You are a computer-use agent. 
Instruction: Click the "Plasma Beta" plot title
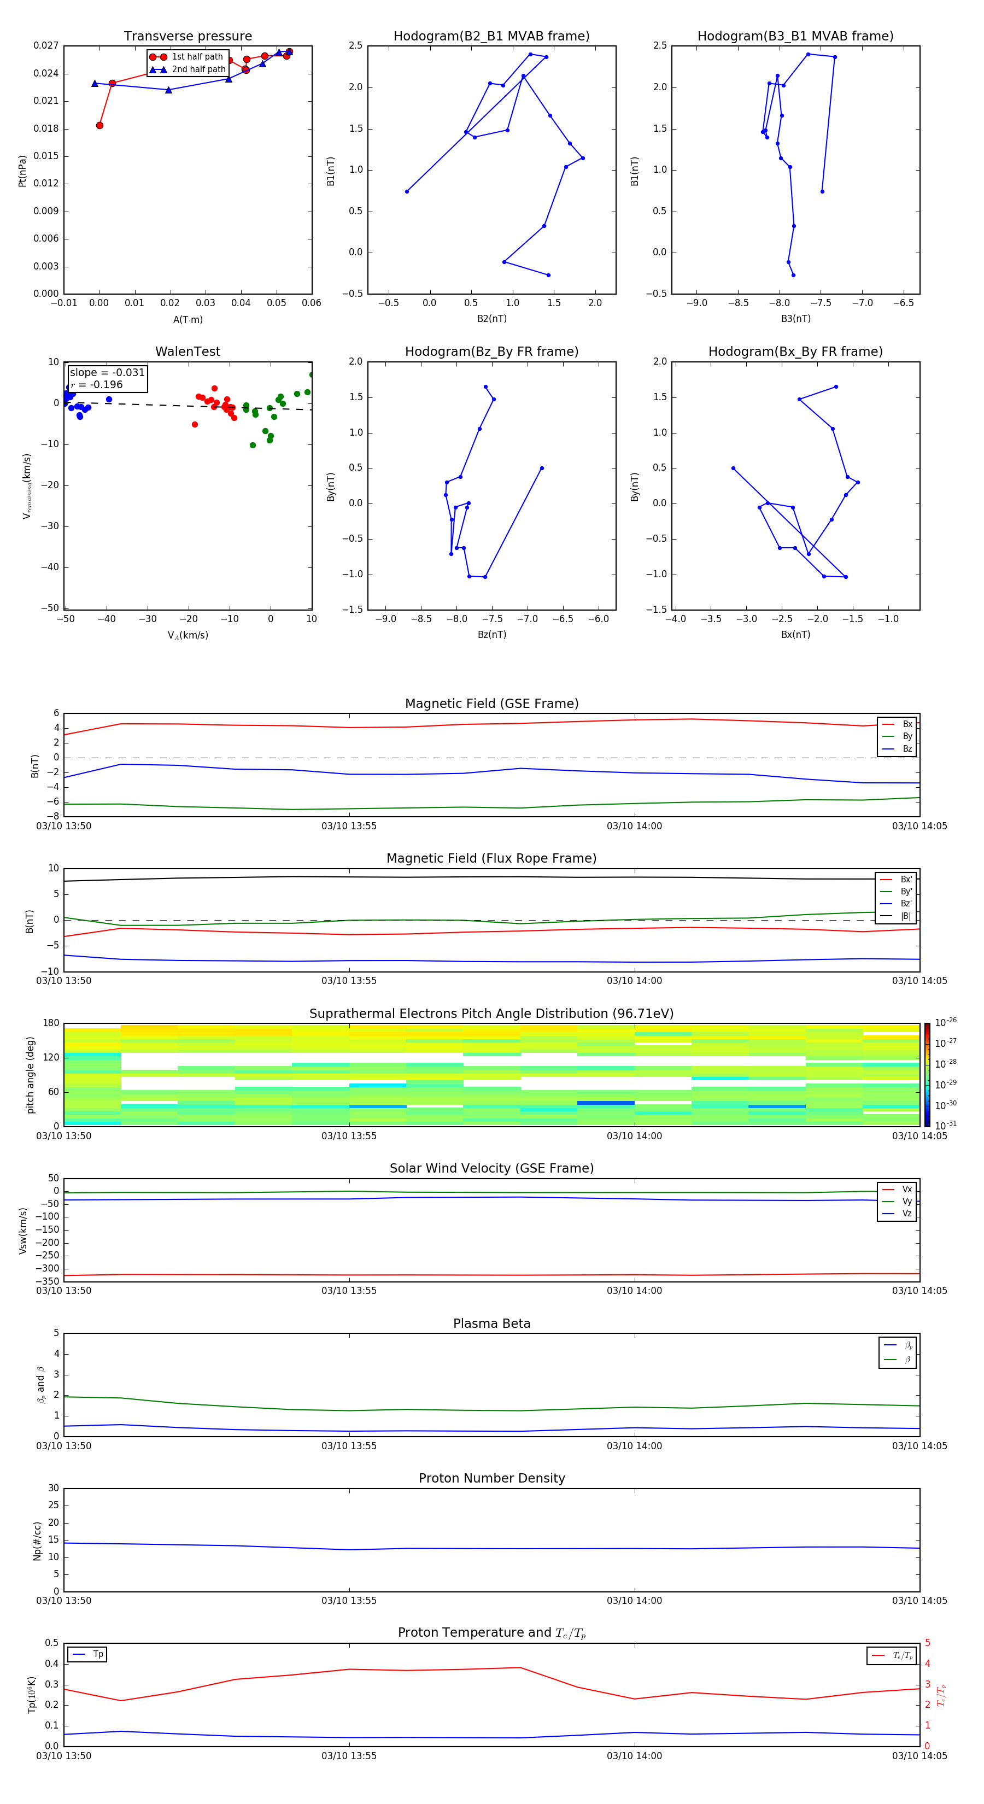[x=491, y=1323]
